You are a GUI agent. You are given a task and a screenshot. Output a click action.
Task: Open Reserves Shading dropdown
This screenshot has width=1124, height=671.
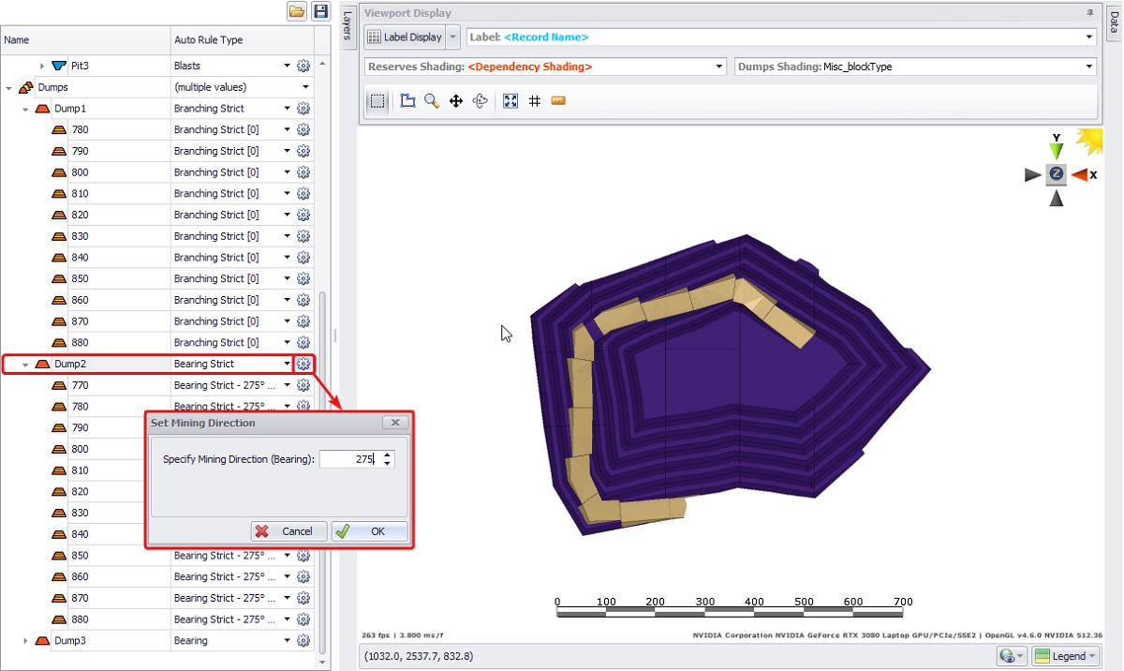(719, 67)
